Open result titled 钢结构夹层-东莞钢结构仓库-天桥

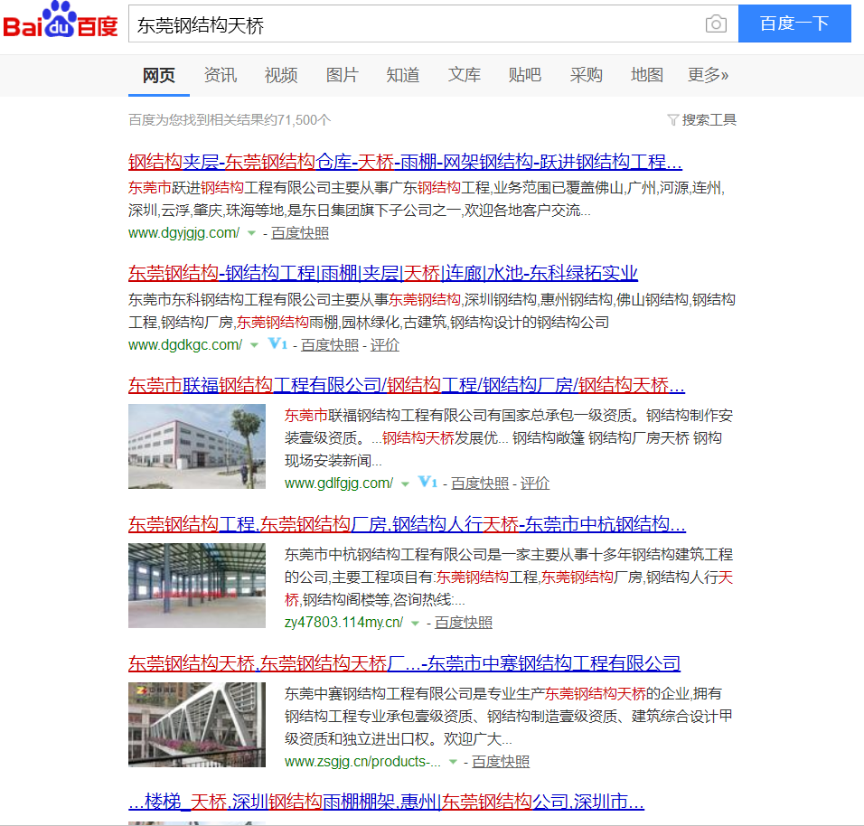pos(405,162)
